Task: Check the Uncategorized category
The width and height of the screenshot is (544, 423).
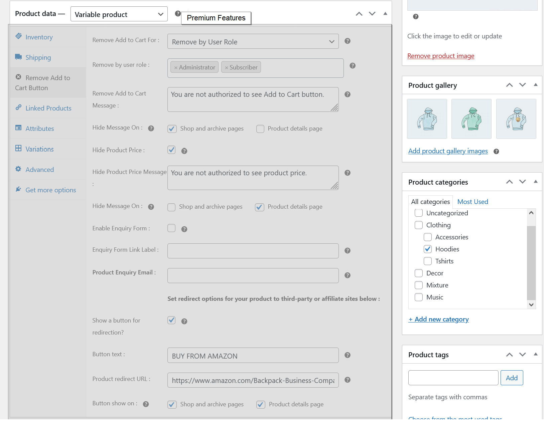Action: click(x=419, y=213)
